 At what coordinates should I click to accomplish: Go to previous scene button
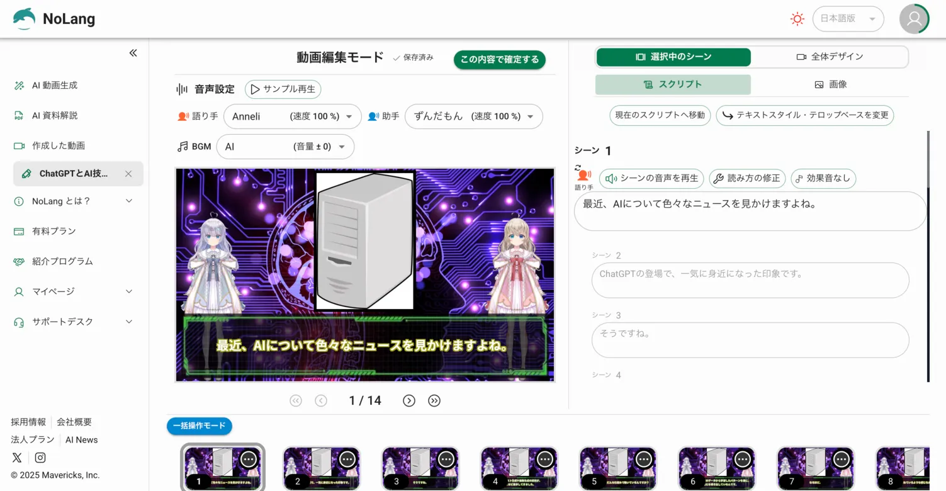(x=321, y=401)
